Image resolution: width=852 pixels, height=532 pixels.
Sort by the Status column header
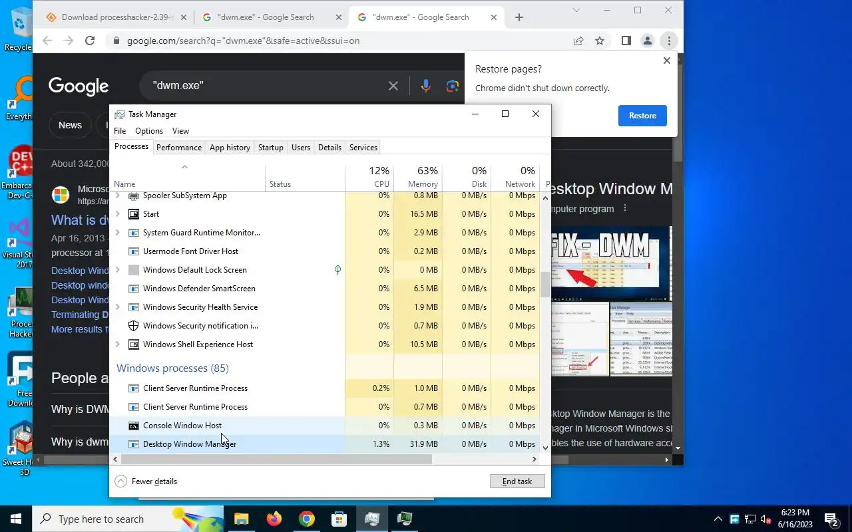point(305,177)
